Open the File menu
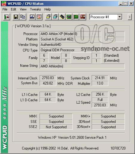135x154 pixels. click(x=5, y=9)
